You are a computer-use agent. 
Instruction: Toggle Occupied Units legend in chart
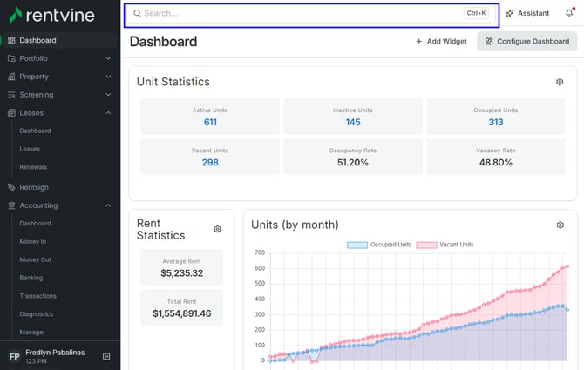point(379,245)
